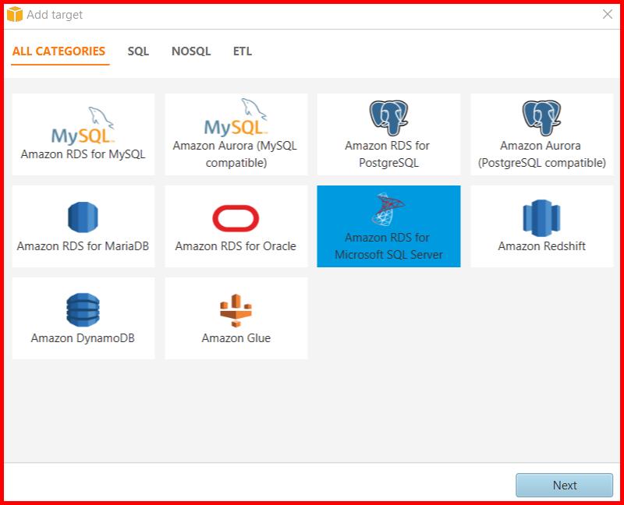Click the Next button
Viewport: 624px width, 505px height.
click(564, 485)
